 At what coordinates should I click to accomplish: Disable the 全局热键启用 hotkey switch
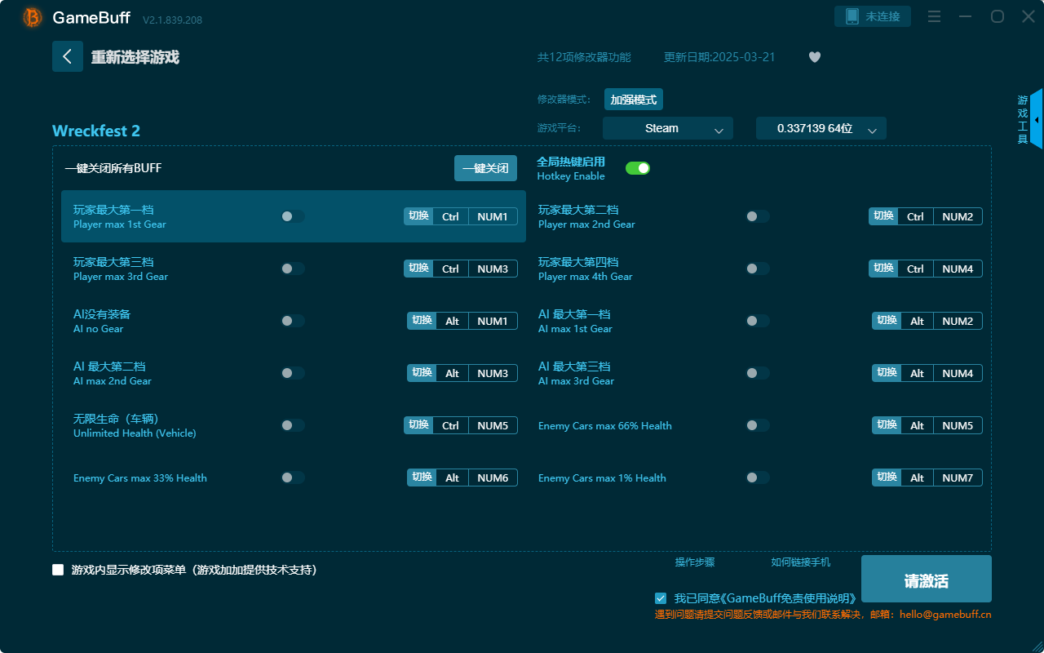pyautogui.click(x=638, y=167)
